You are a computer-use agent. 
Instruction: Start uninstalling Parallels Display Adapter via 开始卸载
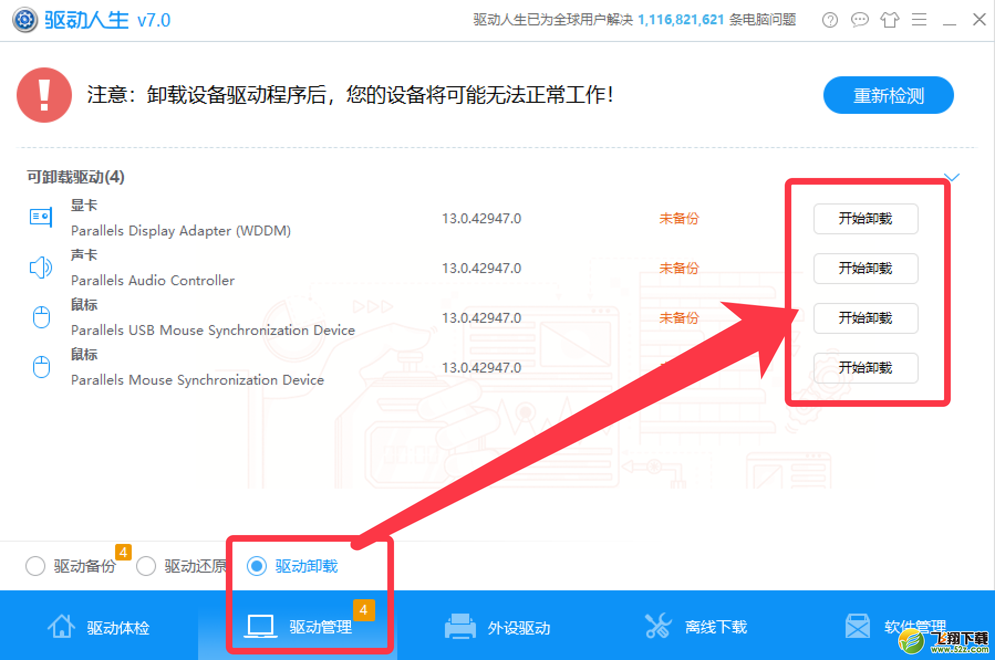coord(866,218)
